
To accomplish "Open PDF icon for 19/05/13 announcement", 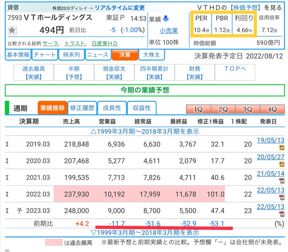I will (281, 147).
